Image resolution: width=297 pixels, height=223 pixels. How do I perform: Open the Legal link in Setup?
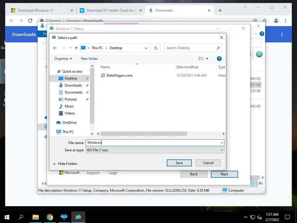click(x=113, y=173)
